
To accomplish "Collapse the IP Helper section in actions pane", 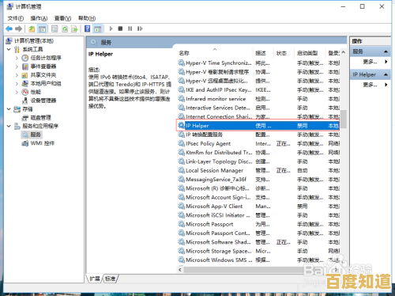I will coord(386,74).
